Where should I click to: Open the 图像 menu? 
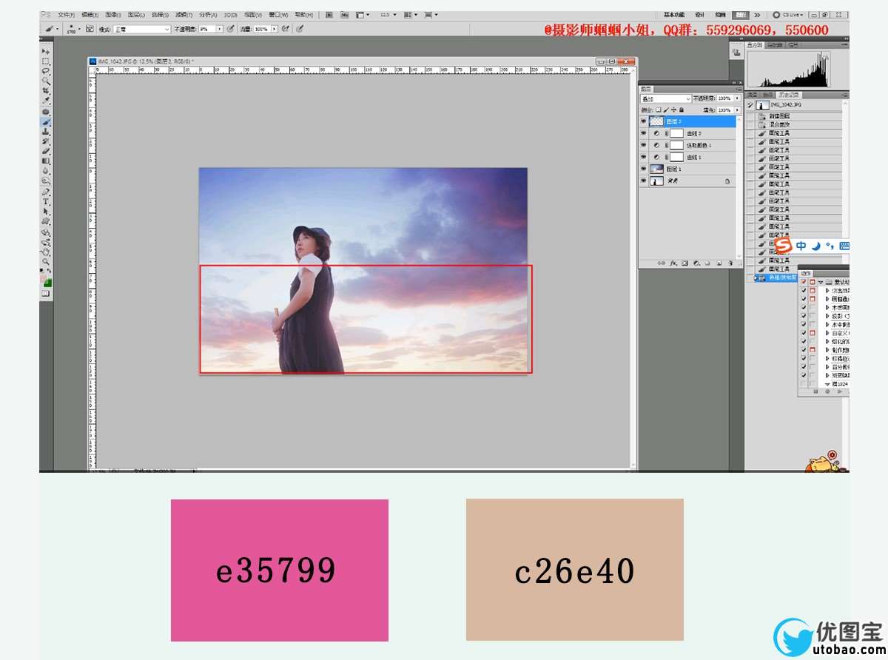pyautogui.click(x=112, y=14)
